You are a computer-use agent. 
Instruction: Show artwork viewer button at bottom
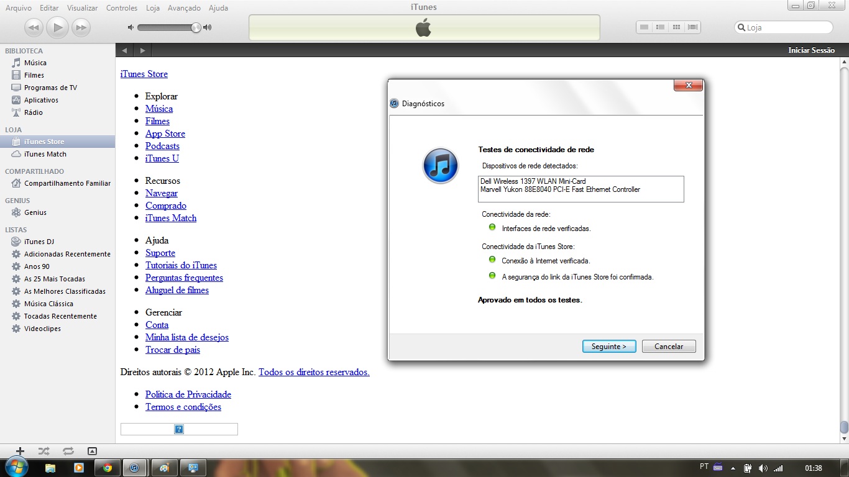[92, 452]
